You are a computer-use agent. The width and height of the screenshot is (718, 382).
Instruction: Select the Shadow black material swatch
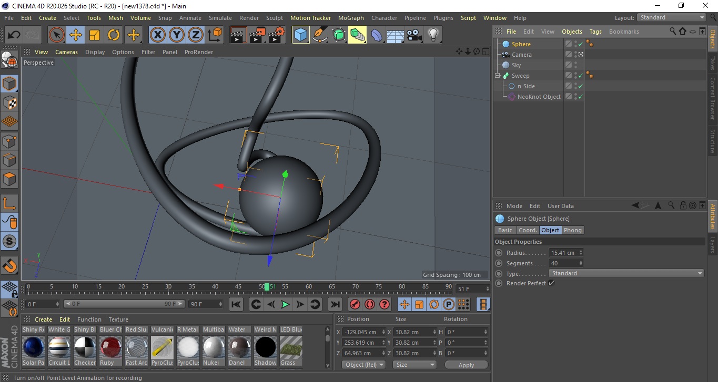[x=266, y=347]
